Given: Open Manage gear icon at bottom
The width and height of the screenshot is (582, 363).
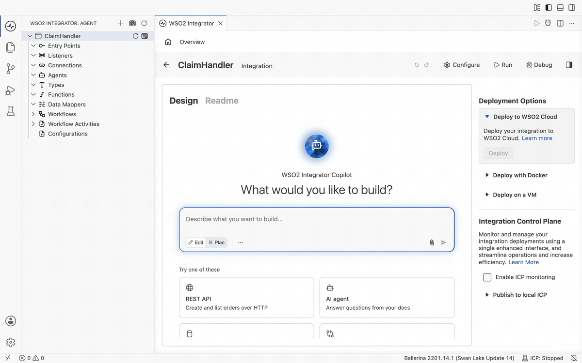Looking at the screenshot, I should tap(11, 342).
